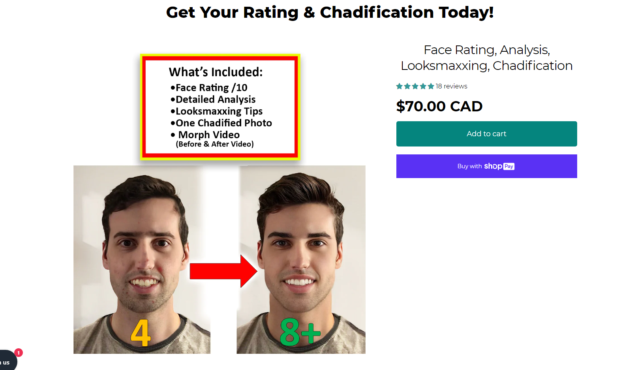This screenshot has height=370, width=636.
Task: Click the Add to cart button
Action: point(486,134)
